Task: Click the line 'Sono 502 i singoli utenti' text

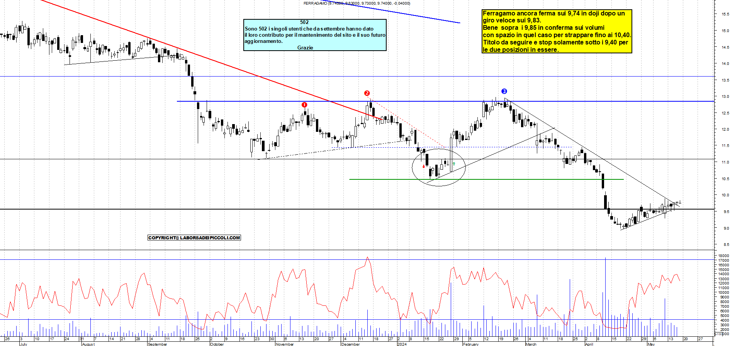Action: coord(309,29)
